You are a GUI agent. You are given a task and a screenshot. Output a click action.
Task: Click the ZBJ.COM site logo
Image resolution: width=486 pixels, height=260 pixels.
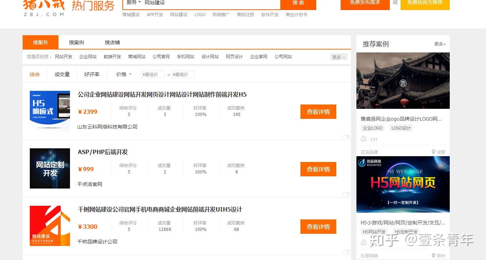[x=43, y=8]
